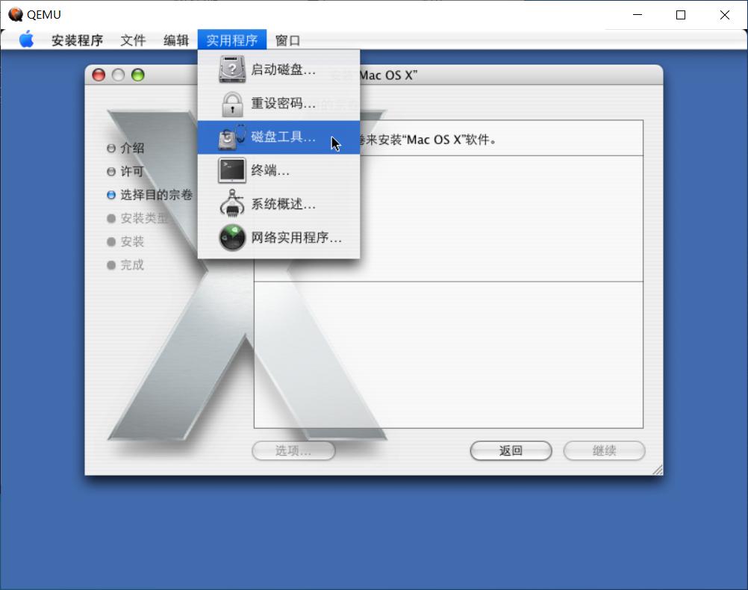
Task: Open the 文件 menu
Action: pos(133,40)
